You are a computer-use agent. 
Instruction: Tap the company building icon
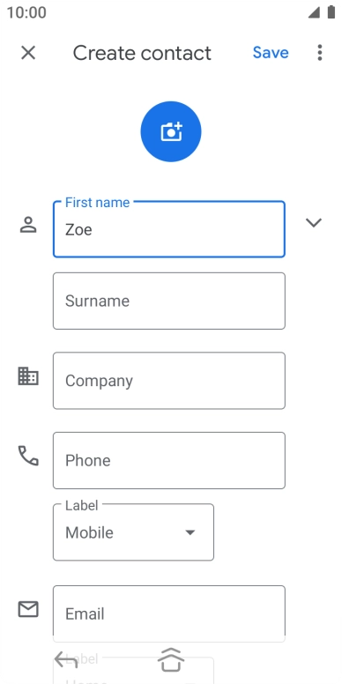(28, 376)
